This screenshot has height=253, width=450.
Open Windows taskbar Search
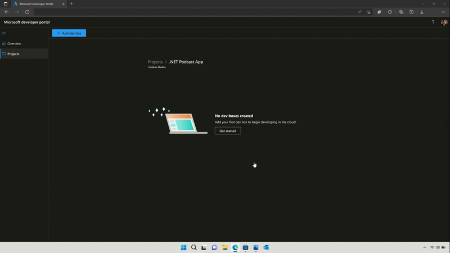(x=194, y=247)
